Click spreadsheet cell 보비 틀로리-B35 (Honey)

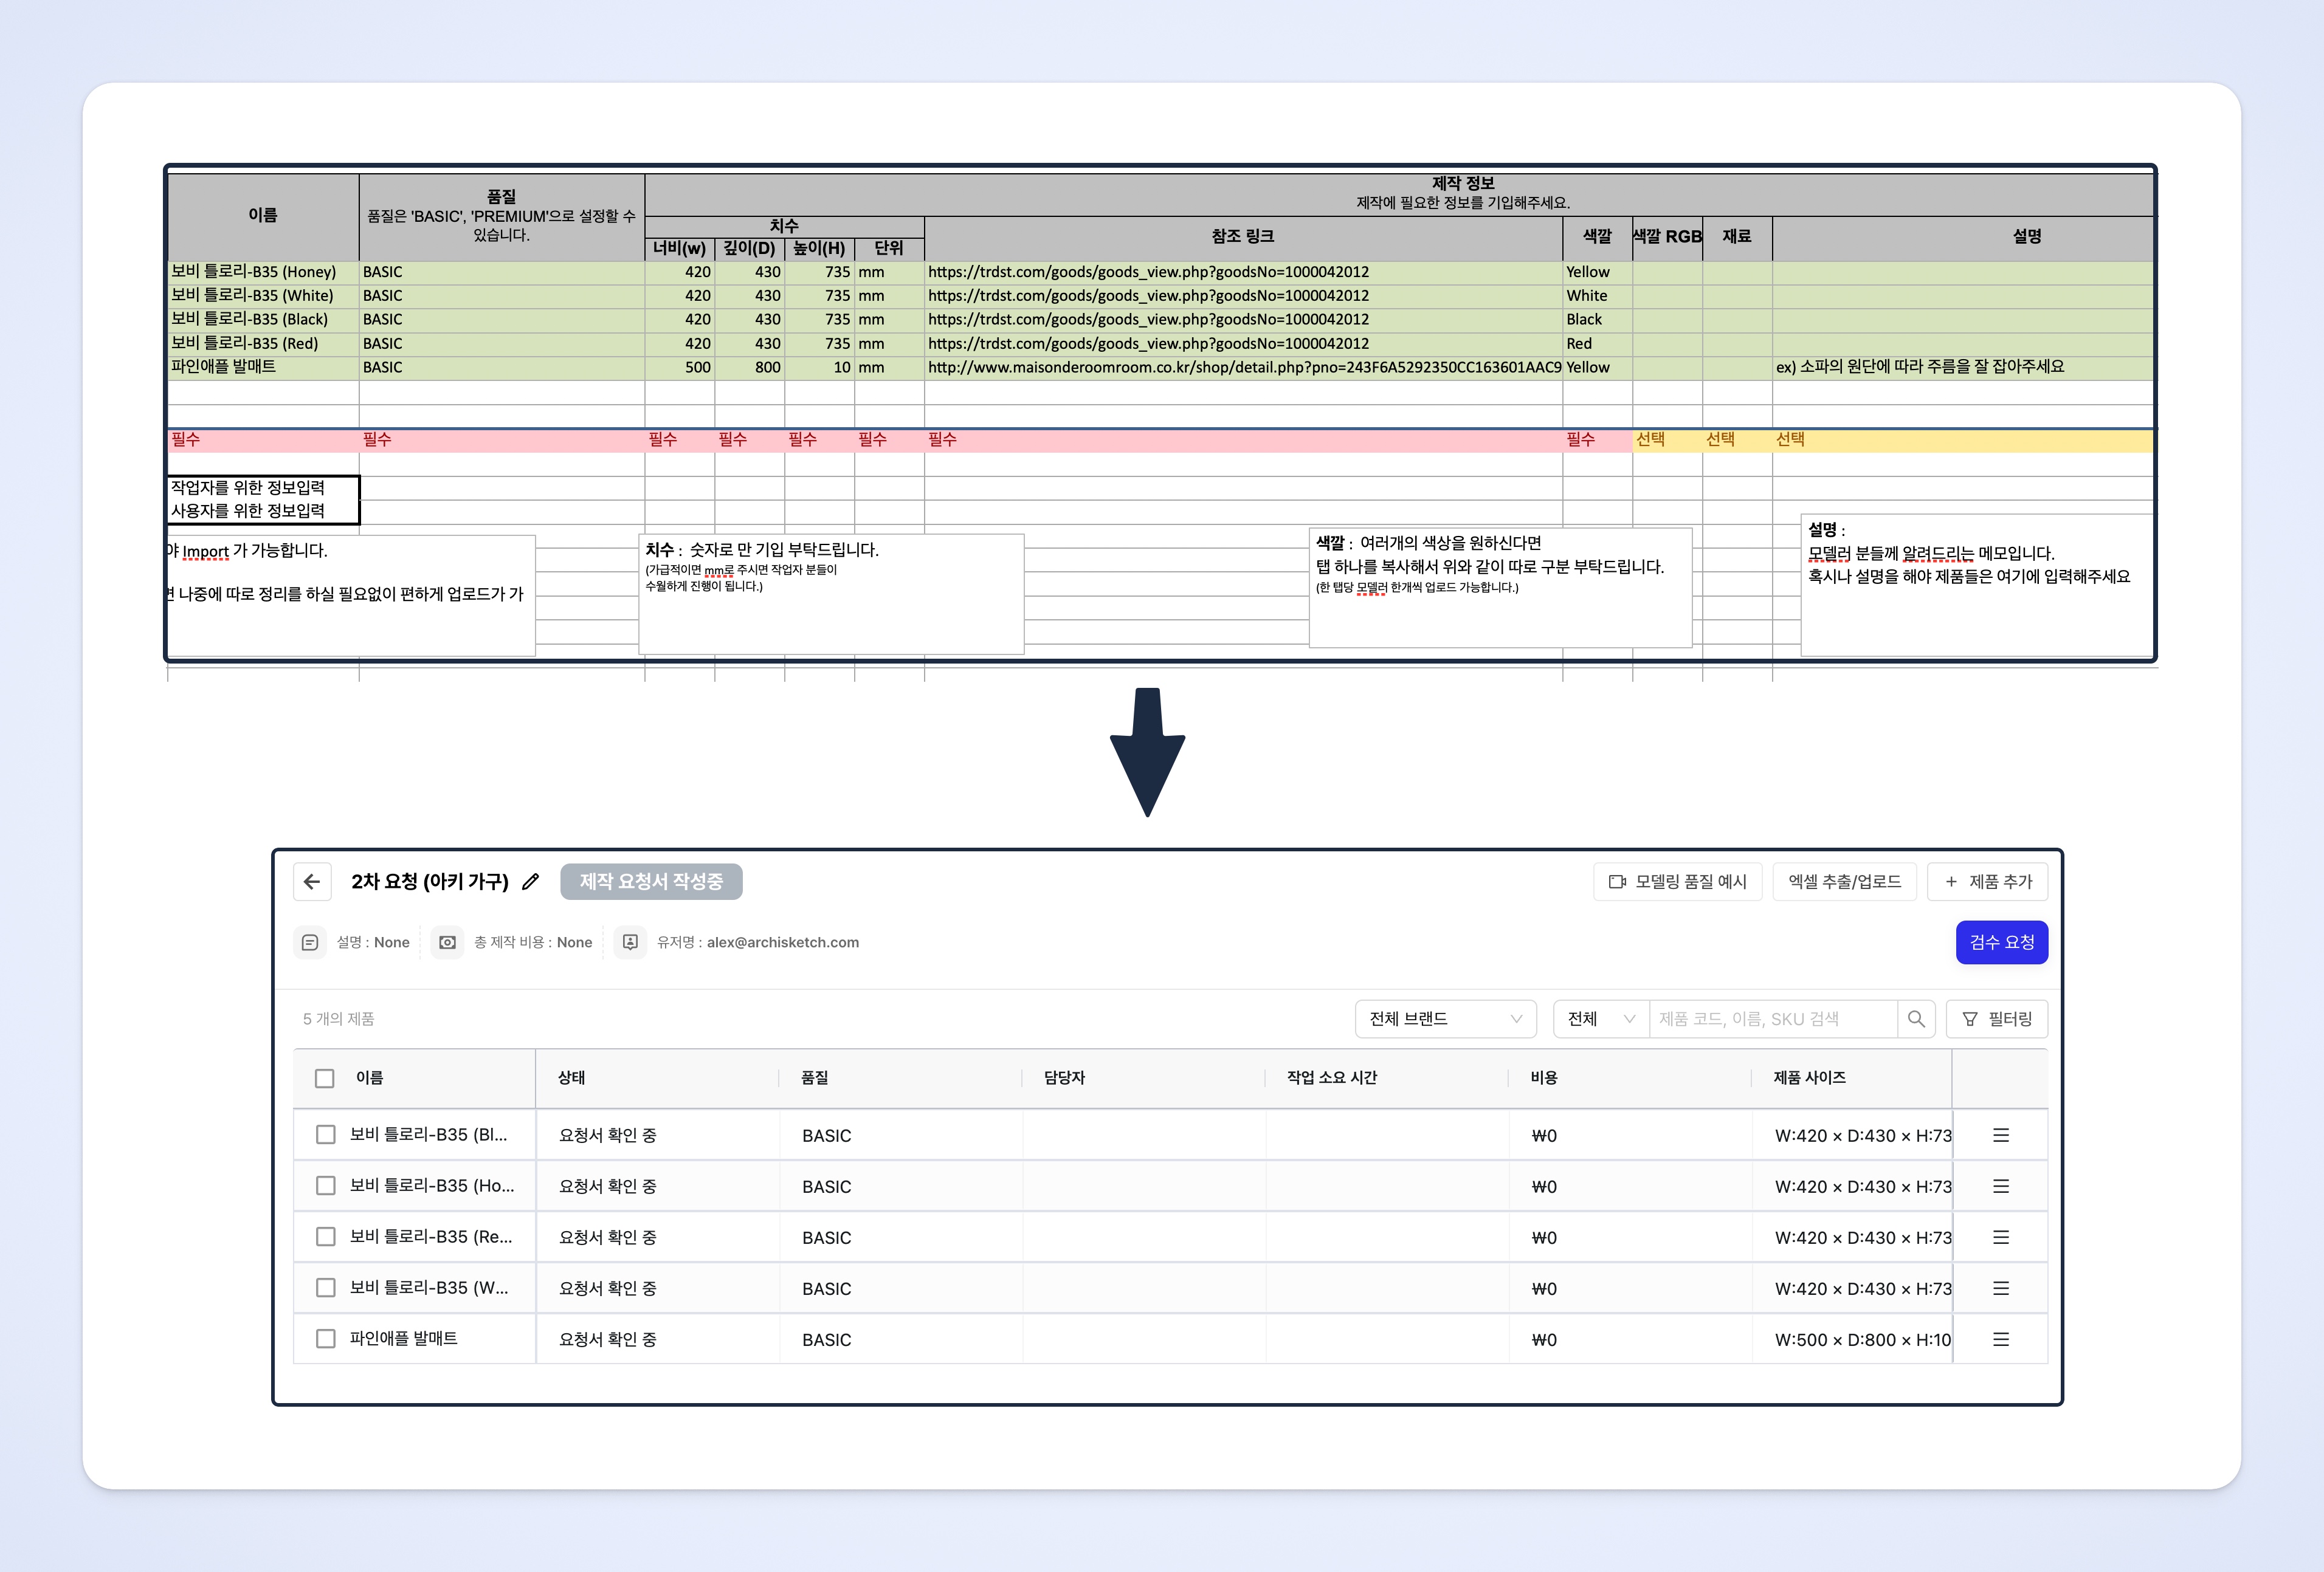(x=263, y=272)
